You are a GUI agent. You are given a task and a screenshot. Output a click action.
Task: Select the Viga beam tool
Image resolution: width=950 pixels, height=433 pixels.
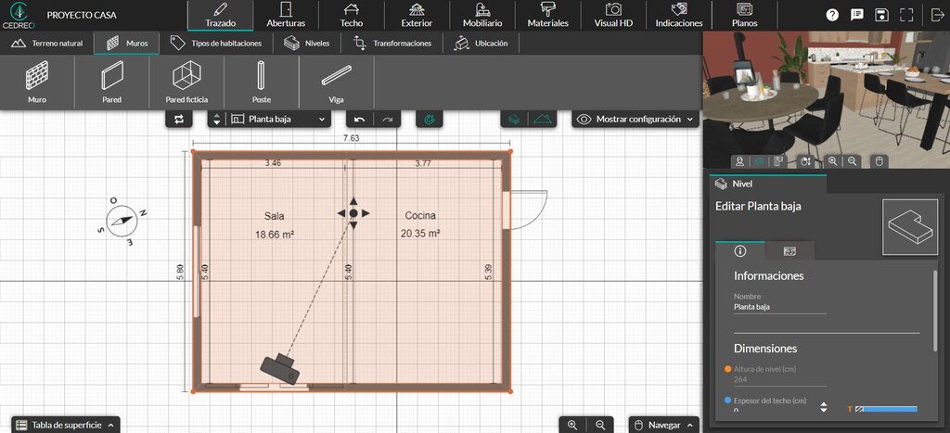coord(336,82)
